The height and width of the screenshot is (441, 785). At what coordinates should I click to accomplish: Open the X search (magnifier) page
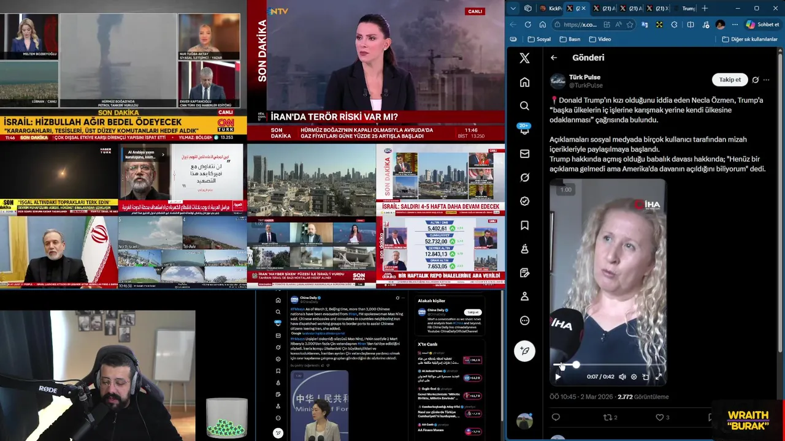point(524,106)
